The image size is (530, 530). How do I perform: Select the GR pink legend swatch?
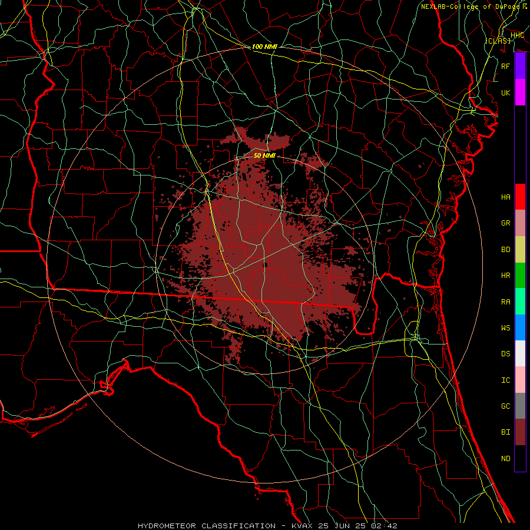click(x=520, y=223)
